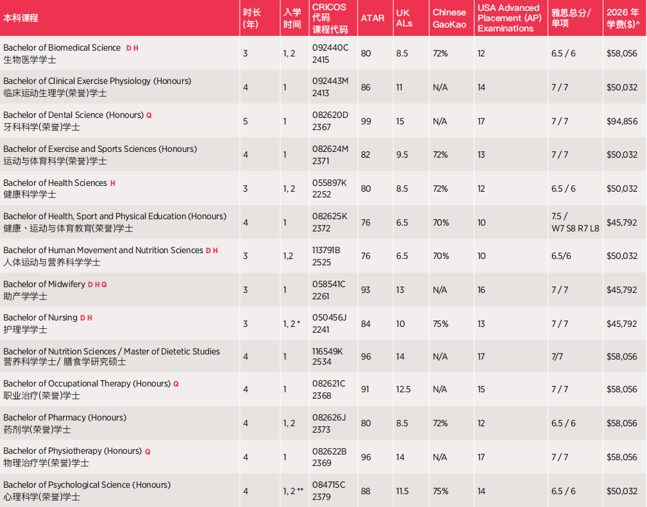The width and height of the screenshot is (647, 507).
Task: Click the 雅思总分/单项 column header
Action: click(571, 18)
